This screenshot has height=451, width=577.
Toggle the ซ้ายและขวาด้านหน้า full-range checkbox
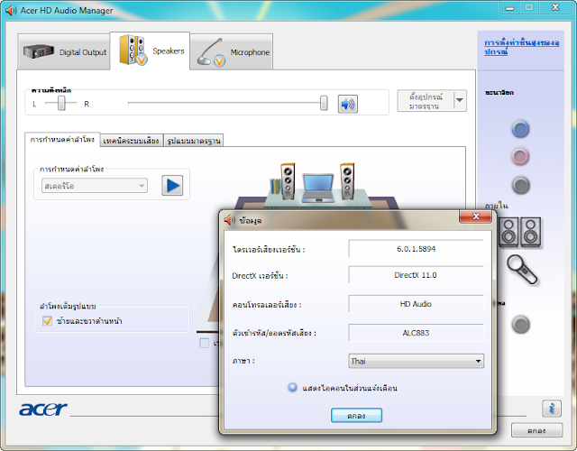pos(47,321)
